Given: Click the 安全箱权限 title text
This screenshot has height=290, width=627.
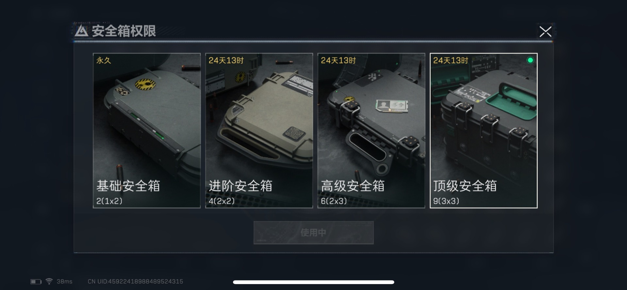Looking at the screenshot, I should [x=124, y=31].
